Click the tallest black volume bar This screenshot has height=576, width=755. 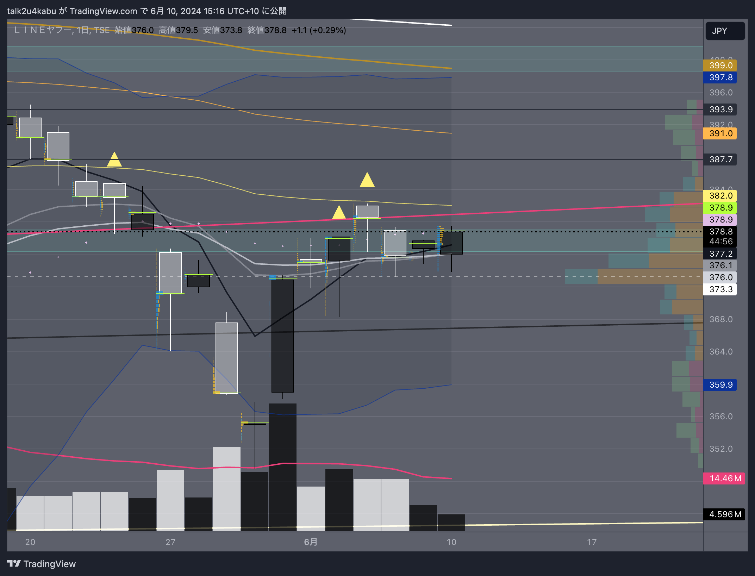(x=283, y=467)
